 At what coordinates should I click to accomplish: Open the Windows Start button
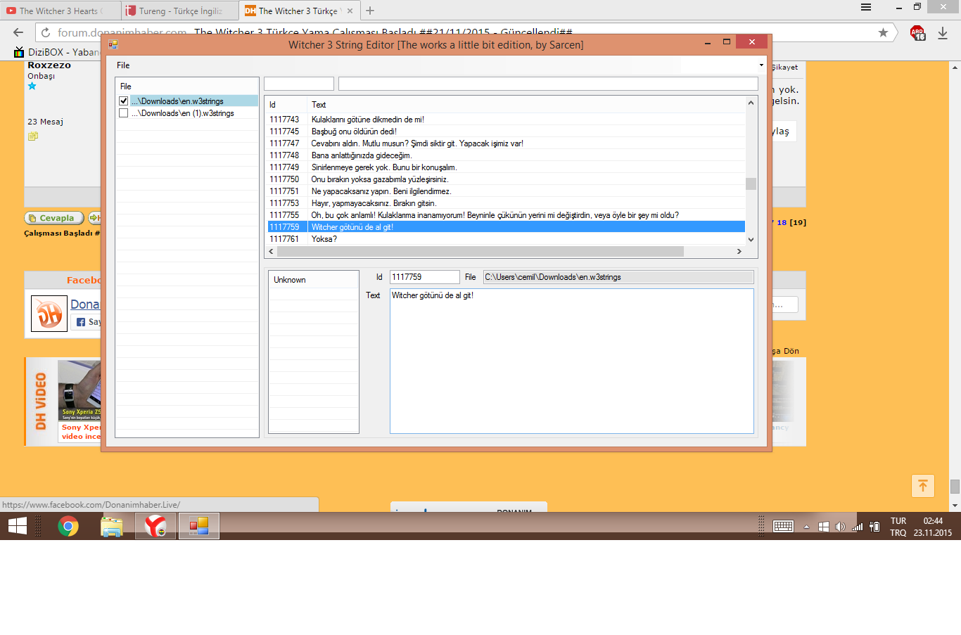18,526
